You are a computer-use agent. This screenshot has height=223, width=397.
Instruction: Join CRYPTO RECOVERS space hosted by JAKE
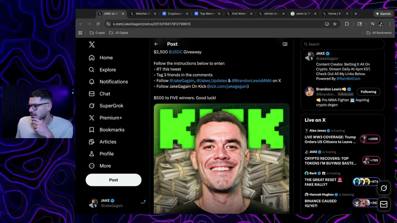tap(330, 161)
